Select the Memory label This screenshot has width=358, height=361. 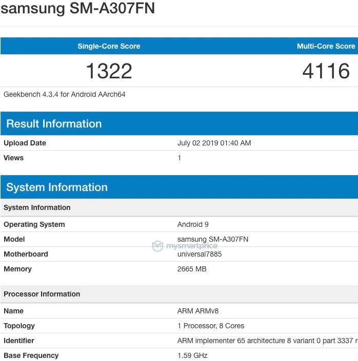click(18, 269)
